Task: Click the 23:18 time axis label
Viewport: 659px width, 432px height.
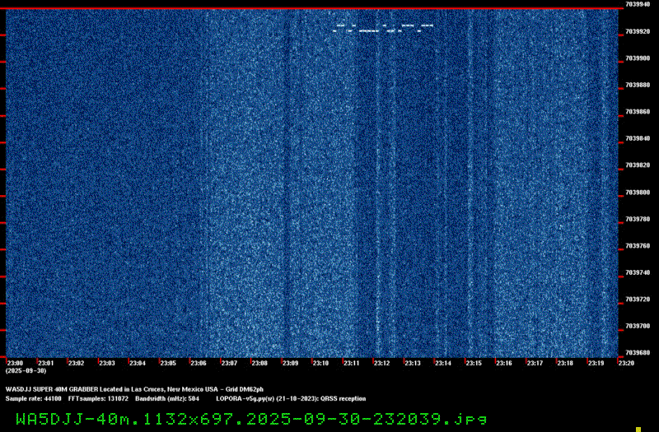Action: [x=565, y=363]
